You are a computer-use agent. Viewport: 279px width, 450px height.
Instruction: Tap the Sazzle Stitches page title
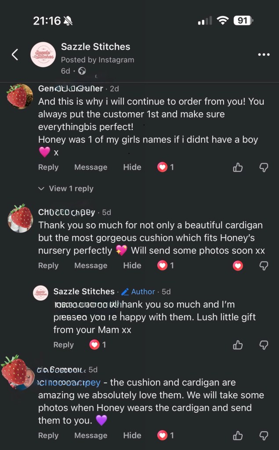(95, 47)
